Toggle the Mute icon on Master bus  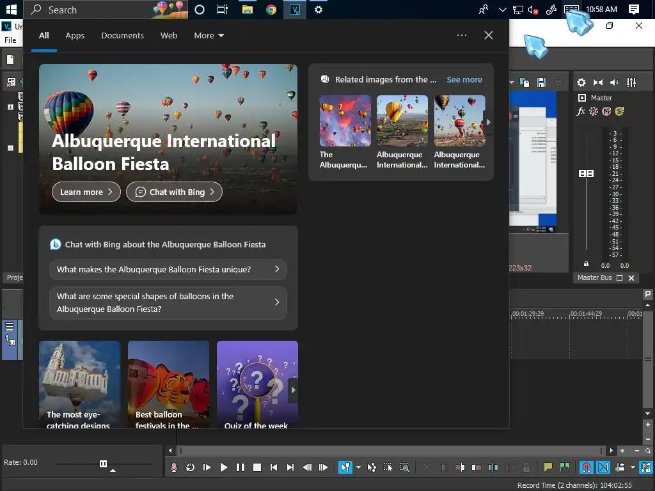tap(606, 111)
